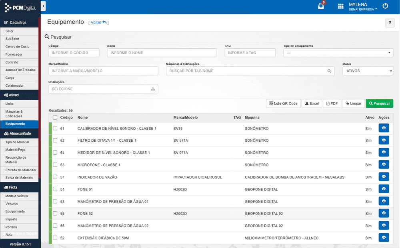Click the green Pesquisar button
400x248 pixels.
pyautogui.click(x=379, y=103)
